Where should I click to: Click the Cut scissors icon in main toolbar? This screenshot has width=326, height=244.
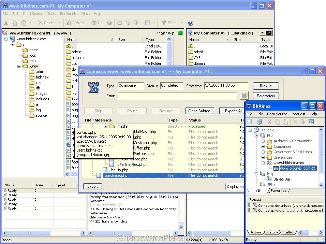[x=6, y=23]
